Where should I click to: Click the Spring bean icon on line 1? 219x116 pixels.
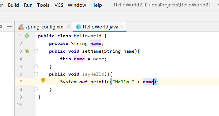coord(27,36)
